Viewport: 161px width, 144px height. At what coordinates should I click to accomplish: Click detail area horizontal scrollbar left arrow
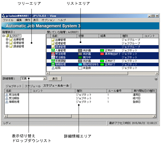click(x=6, y=116)
